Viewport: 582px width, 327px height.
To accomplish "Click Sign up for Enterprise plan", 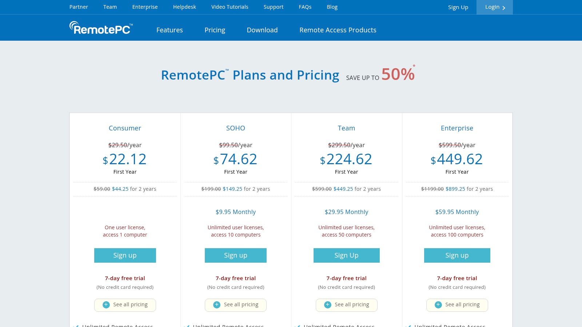I will 457,255.
